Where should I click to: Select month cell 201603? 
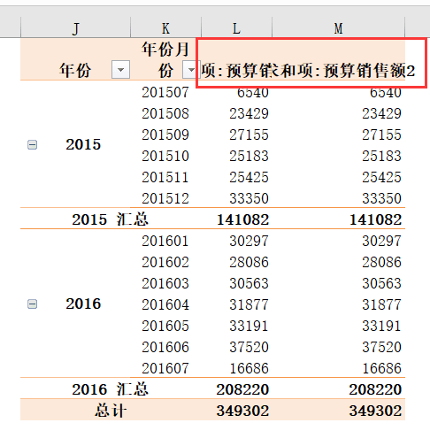165,283
